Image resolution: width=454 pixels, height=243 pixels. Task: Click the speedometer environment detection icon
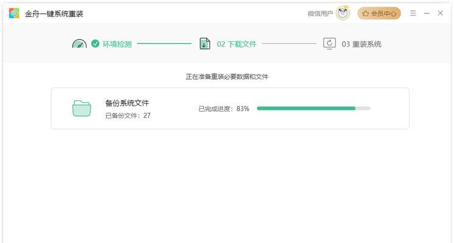tap(79, 44)
